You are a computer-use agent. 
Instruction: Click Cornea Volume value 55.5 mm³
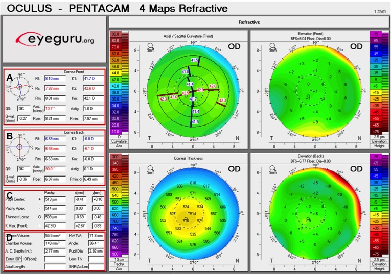click(x=55, y=235)
